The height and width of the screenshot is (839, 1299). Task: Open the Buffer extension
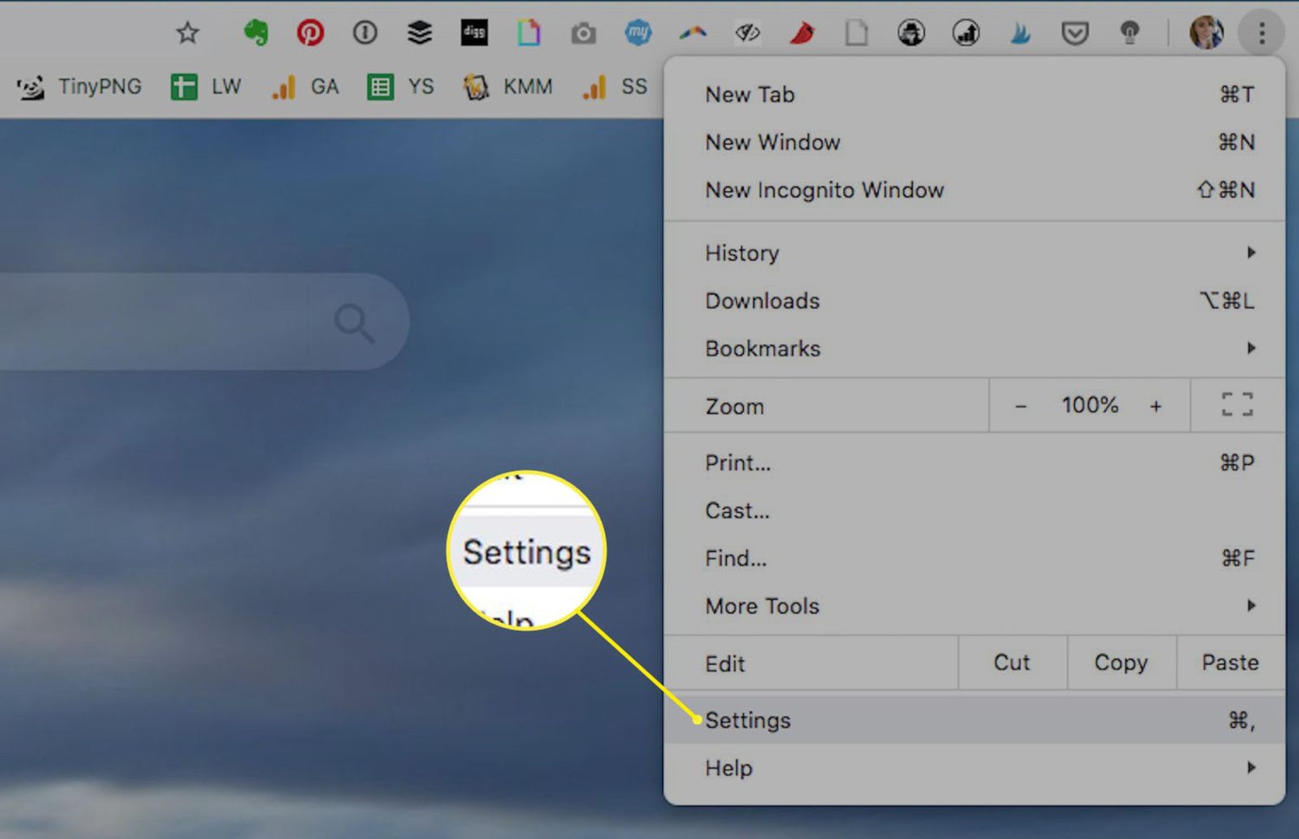click(x=419, y=31)
